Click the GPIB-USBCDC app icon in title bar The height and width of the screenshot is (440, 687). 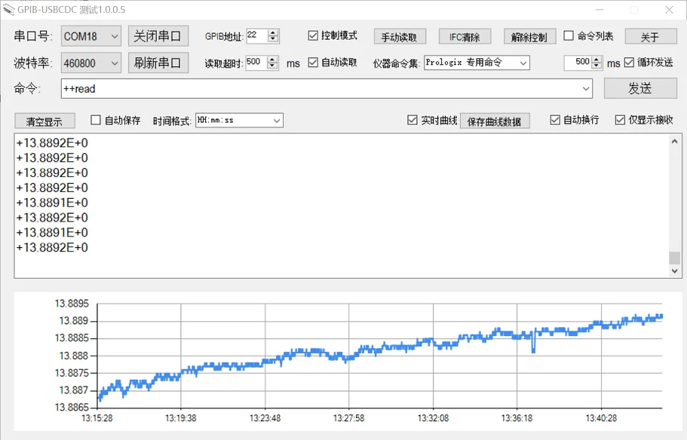pos(9,10)
